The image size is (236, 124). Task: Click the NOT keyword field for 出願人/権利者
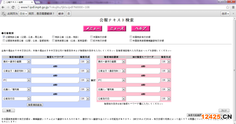pos(143,90)
